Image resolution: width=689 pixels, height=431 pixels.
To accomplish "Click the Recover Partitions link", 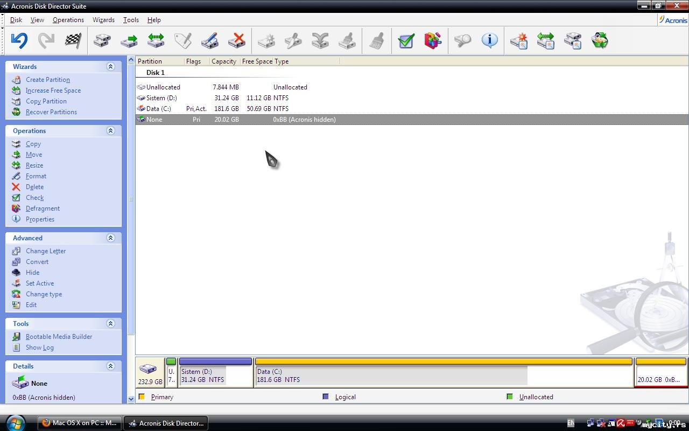I will 51,112.
